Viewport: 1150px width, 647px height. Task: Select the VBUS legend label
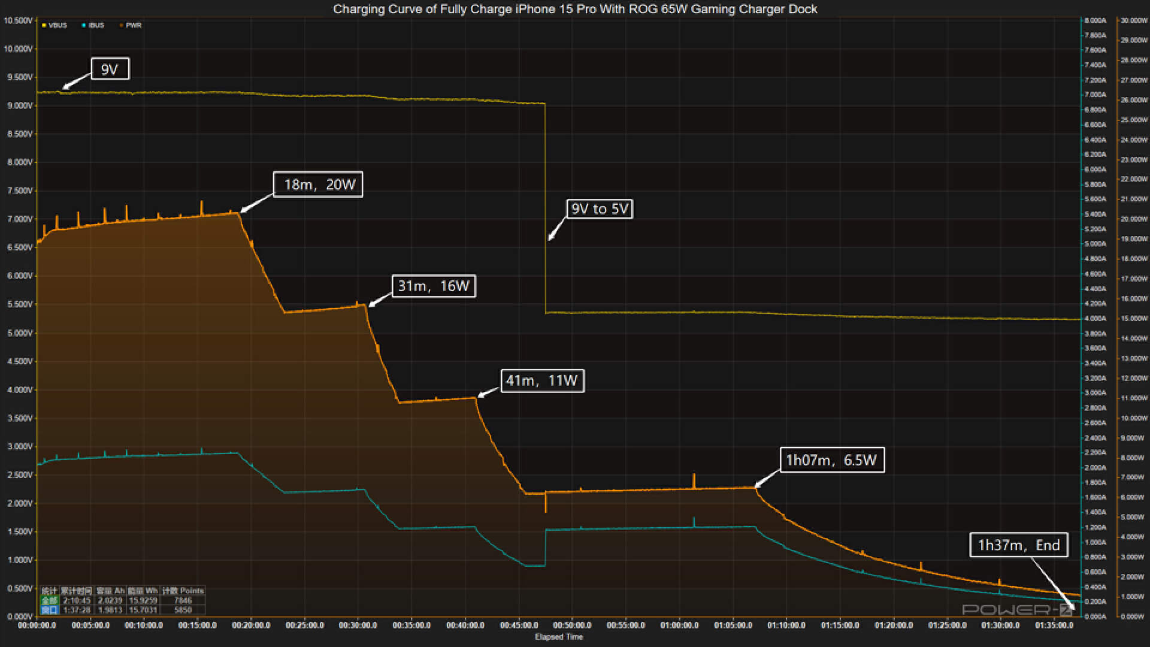pyautogui.click(x=57, y=25)
